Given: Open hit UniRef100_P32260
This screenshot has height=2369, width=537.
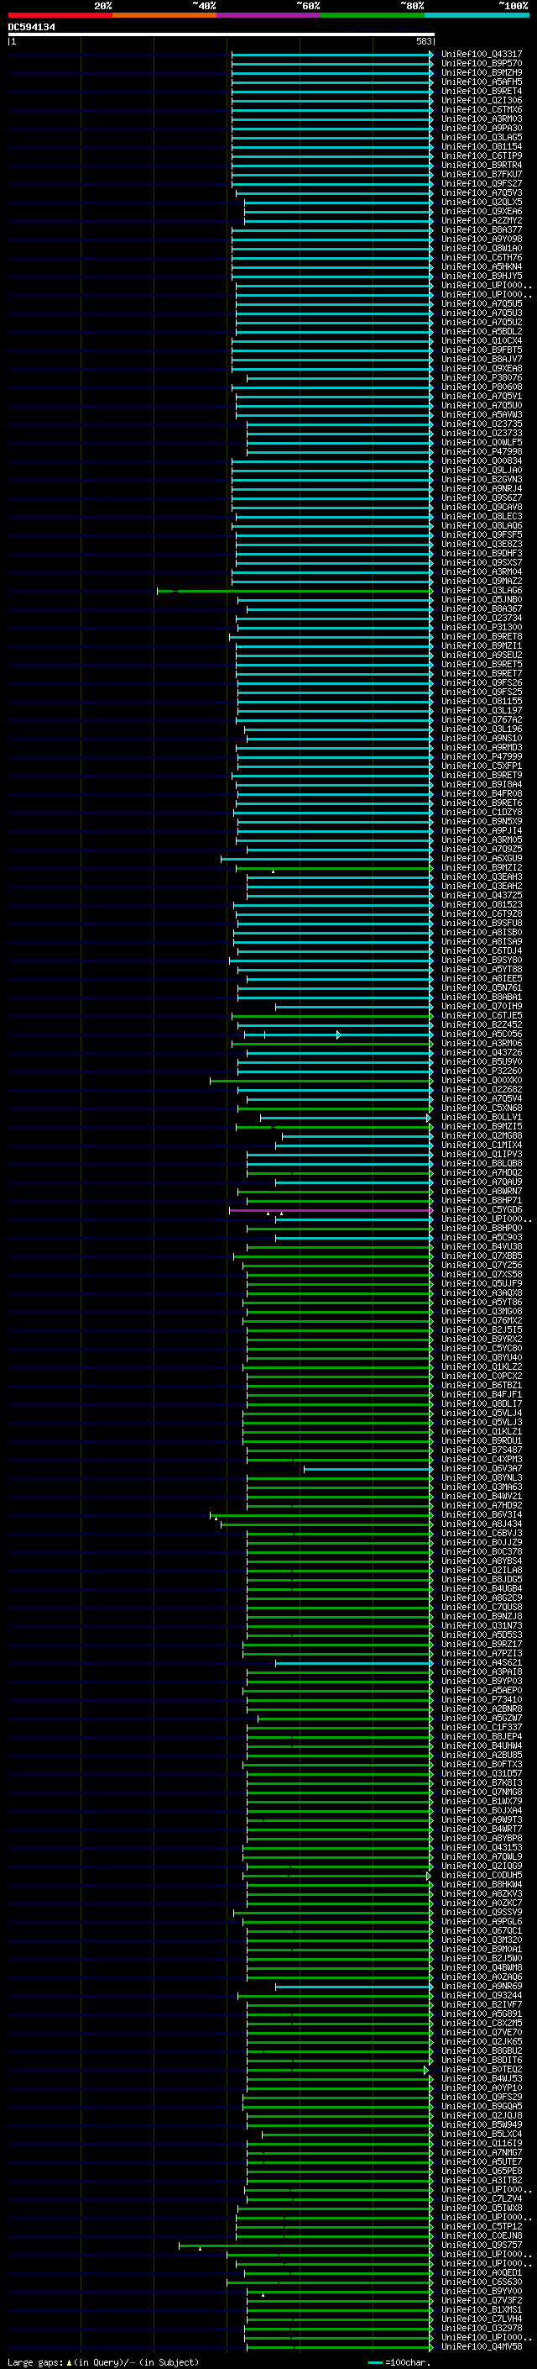Looking at the screenshot, I should pos(482,1071).
